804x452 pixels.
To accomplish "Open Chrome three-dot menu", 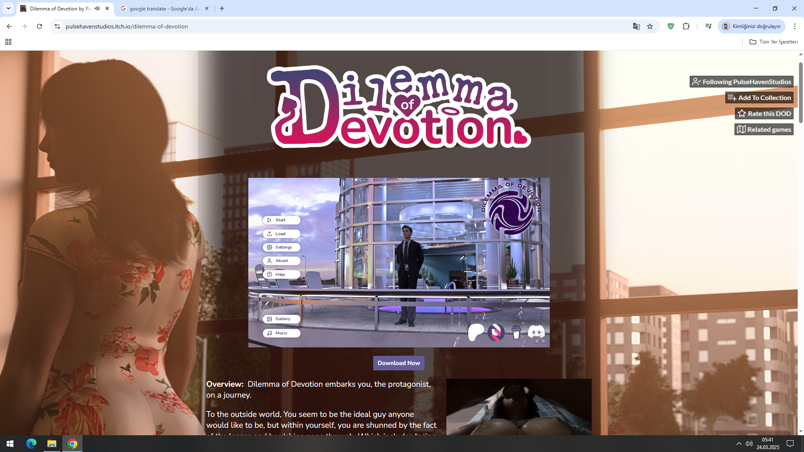I will coord(794,26).
